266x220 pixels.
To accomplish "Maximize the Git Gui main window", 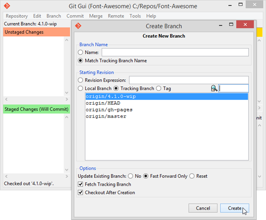I will coord(240,5).
